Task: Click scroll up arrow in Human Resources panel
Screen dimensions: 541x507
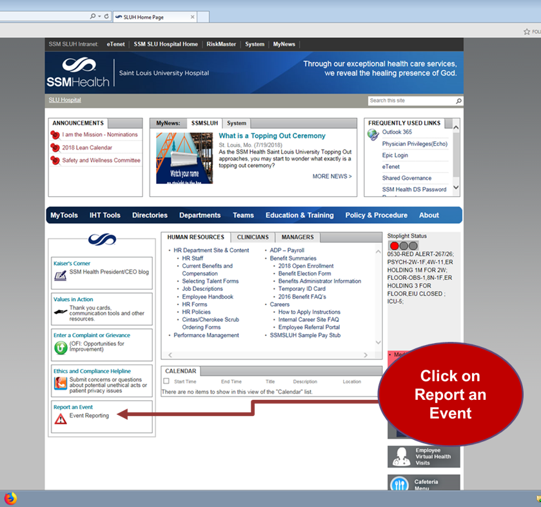Action: click(x=378, y=252)
